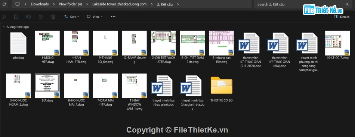Image resolution: width=355 pixels, height=137 pixels.
Task: Click the plot.log file name
Action: 18,58
